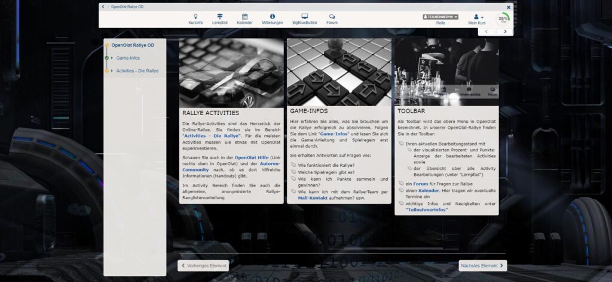612x282 pixels.
Task: Open the "Teilnehmerinfos" link
Action: (427, 209)
